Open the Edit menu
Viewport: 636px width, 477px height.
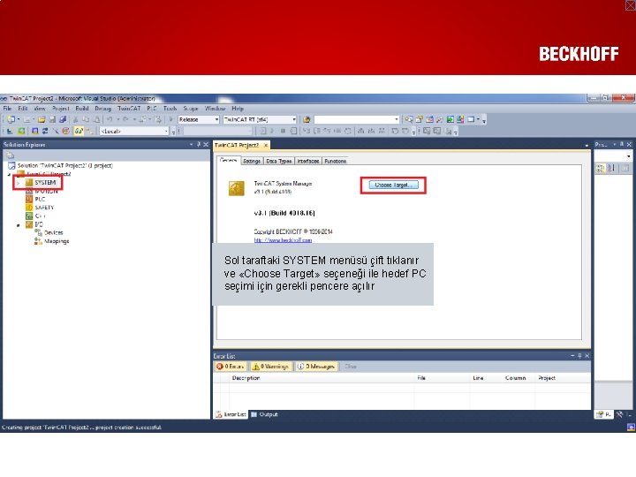(23, 109)
